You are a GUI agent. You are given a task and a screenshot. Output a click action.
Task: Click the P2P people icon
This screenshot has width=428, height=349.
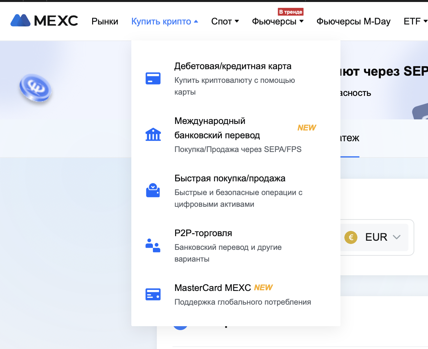pyautogui.click(x=153, y=246)
